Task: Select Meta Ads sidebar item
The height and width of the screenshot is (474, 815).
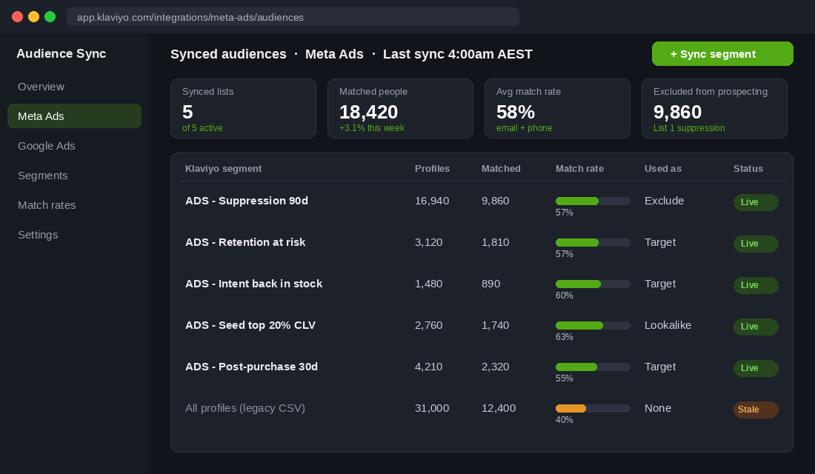Action: click(74, 116)
